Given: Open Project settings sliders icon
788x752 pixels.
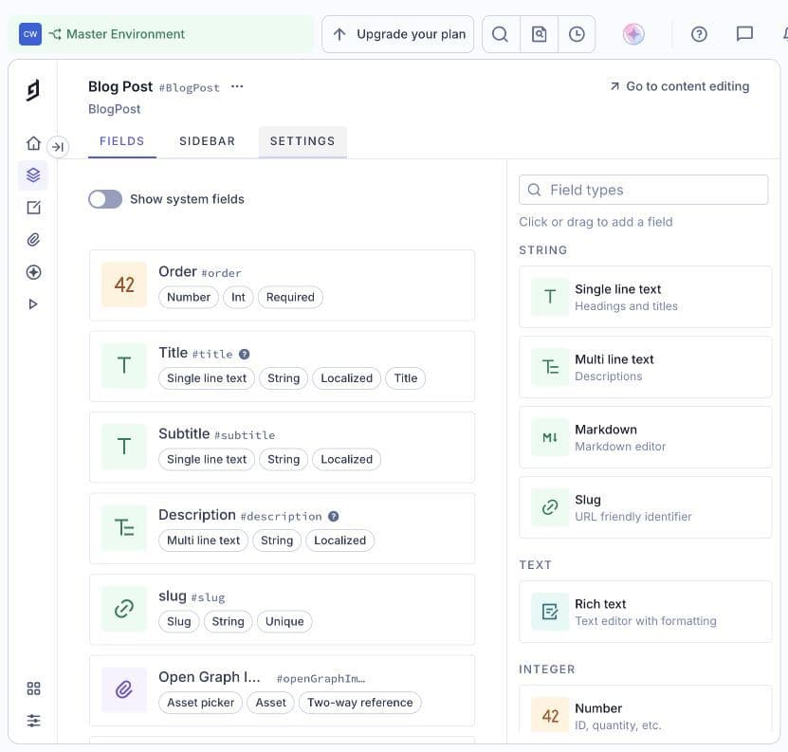Looking at the screenshot, I should point(33,721).
